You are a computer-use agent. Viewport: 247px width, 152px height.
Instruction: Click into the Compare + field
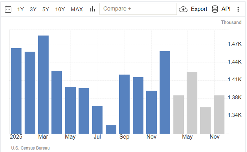(x=138, y=9)
